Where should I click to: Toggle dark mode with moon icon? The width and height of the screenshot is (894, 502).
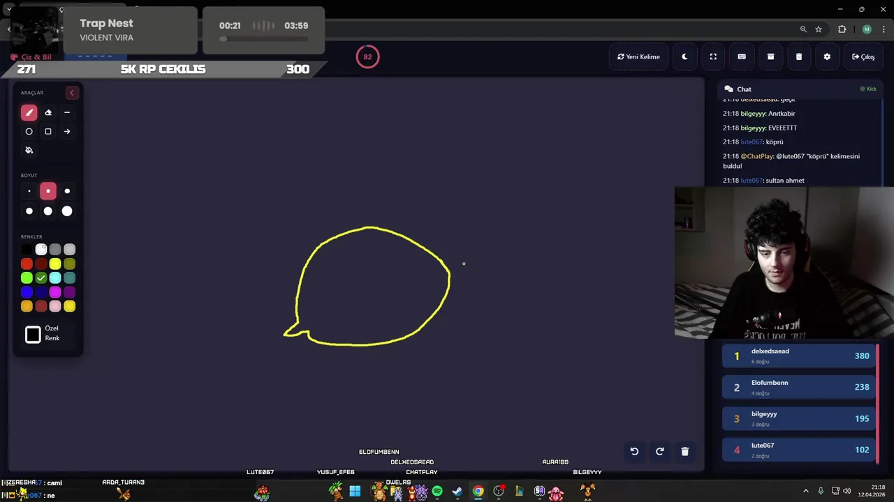click(x=684, y=56)
